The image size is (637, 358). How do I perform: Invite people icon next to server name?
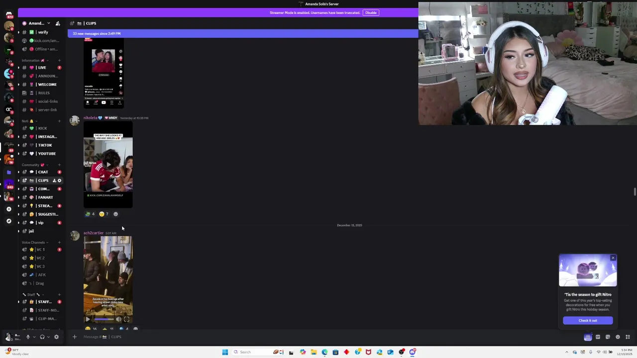pyautogui.click(x=58, y=23)
